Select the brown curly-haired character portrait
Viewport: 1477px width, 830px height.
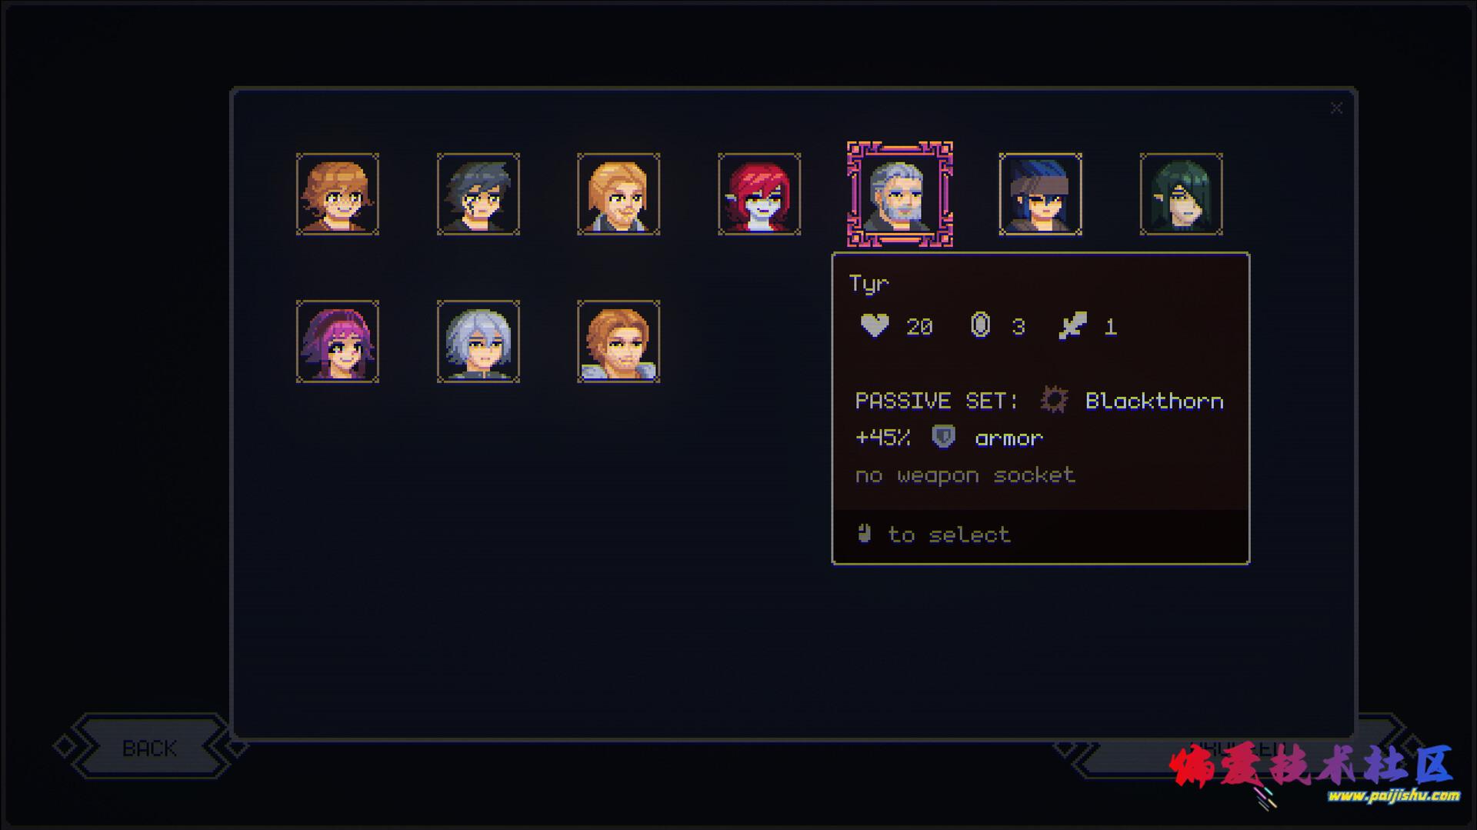(338, 194)
